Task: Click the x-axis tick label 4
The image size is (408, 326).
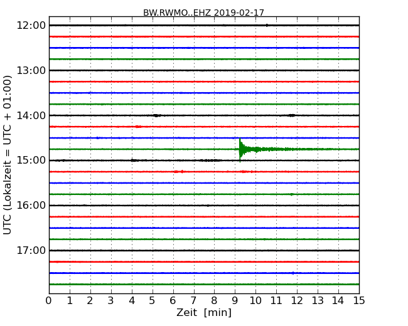Action: point(132,301)
